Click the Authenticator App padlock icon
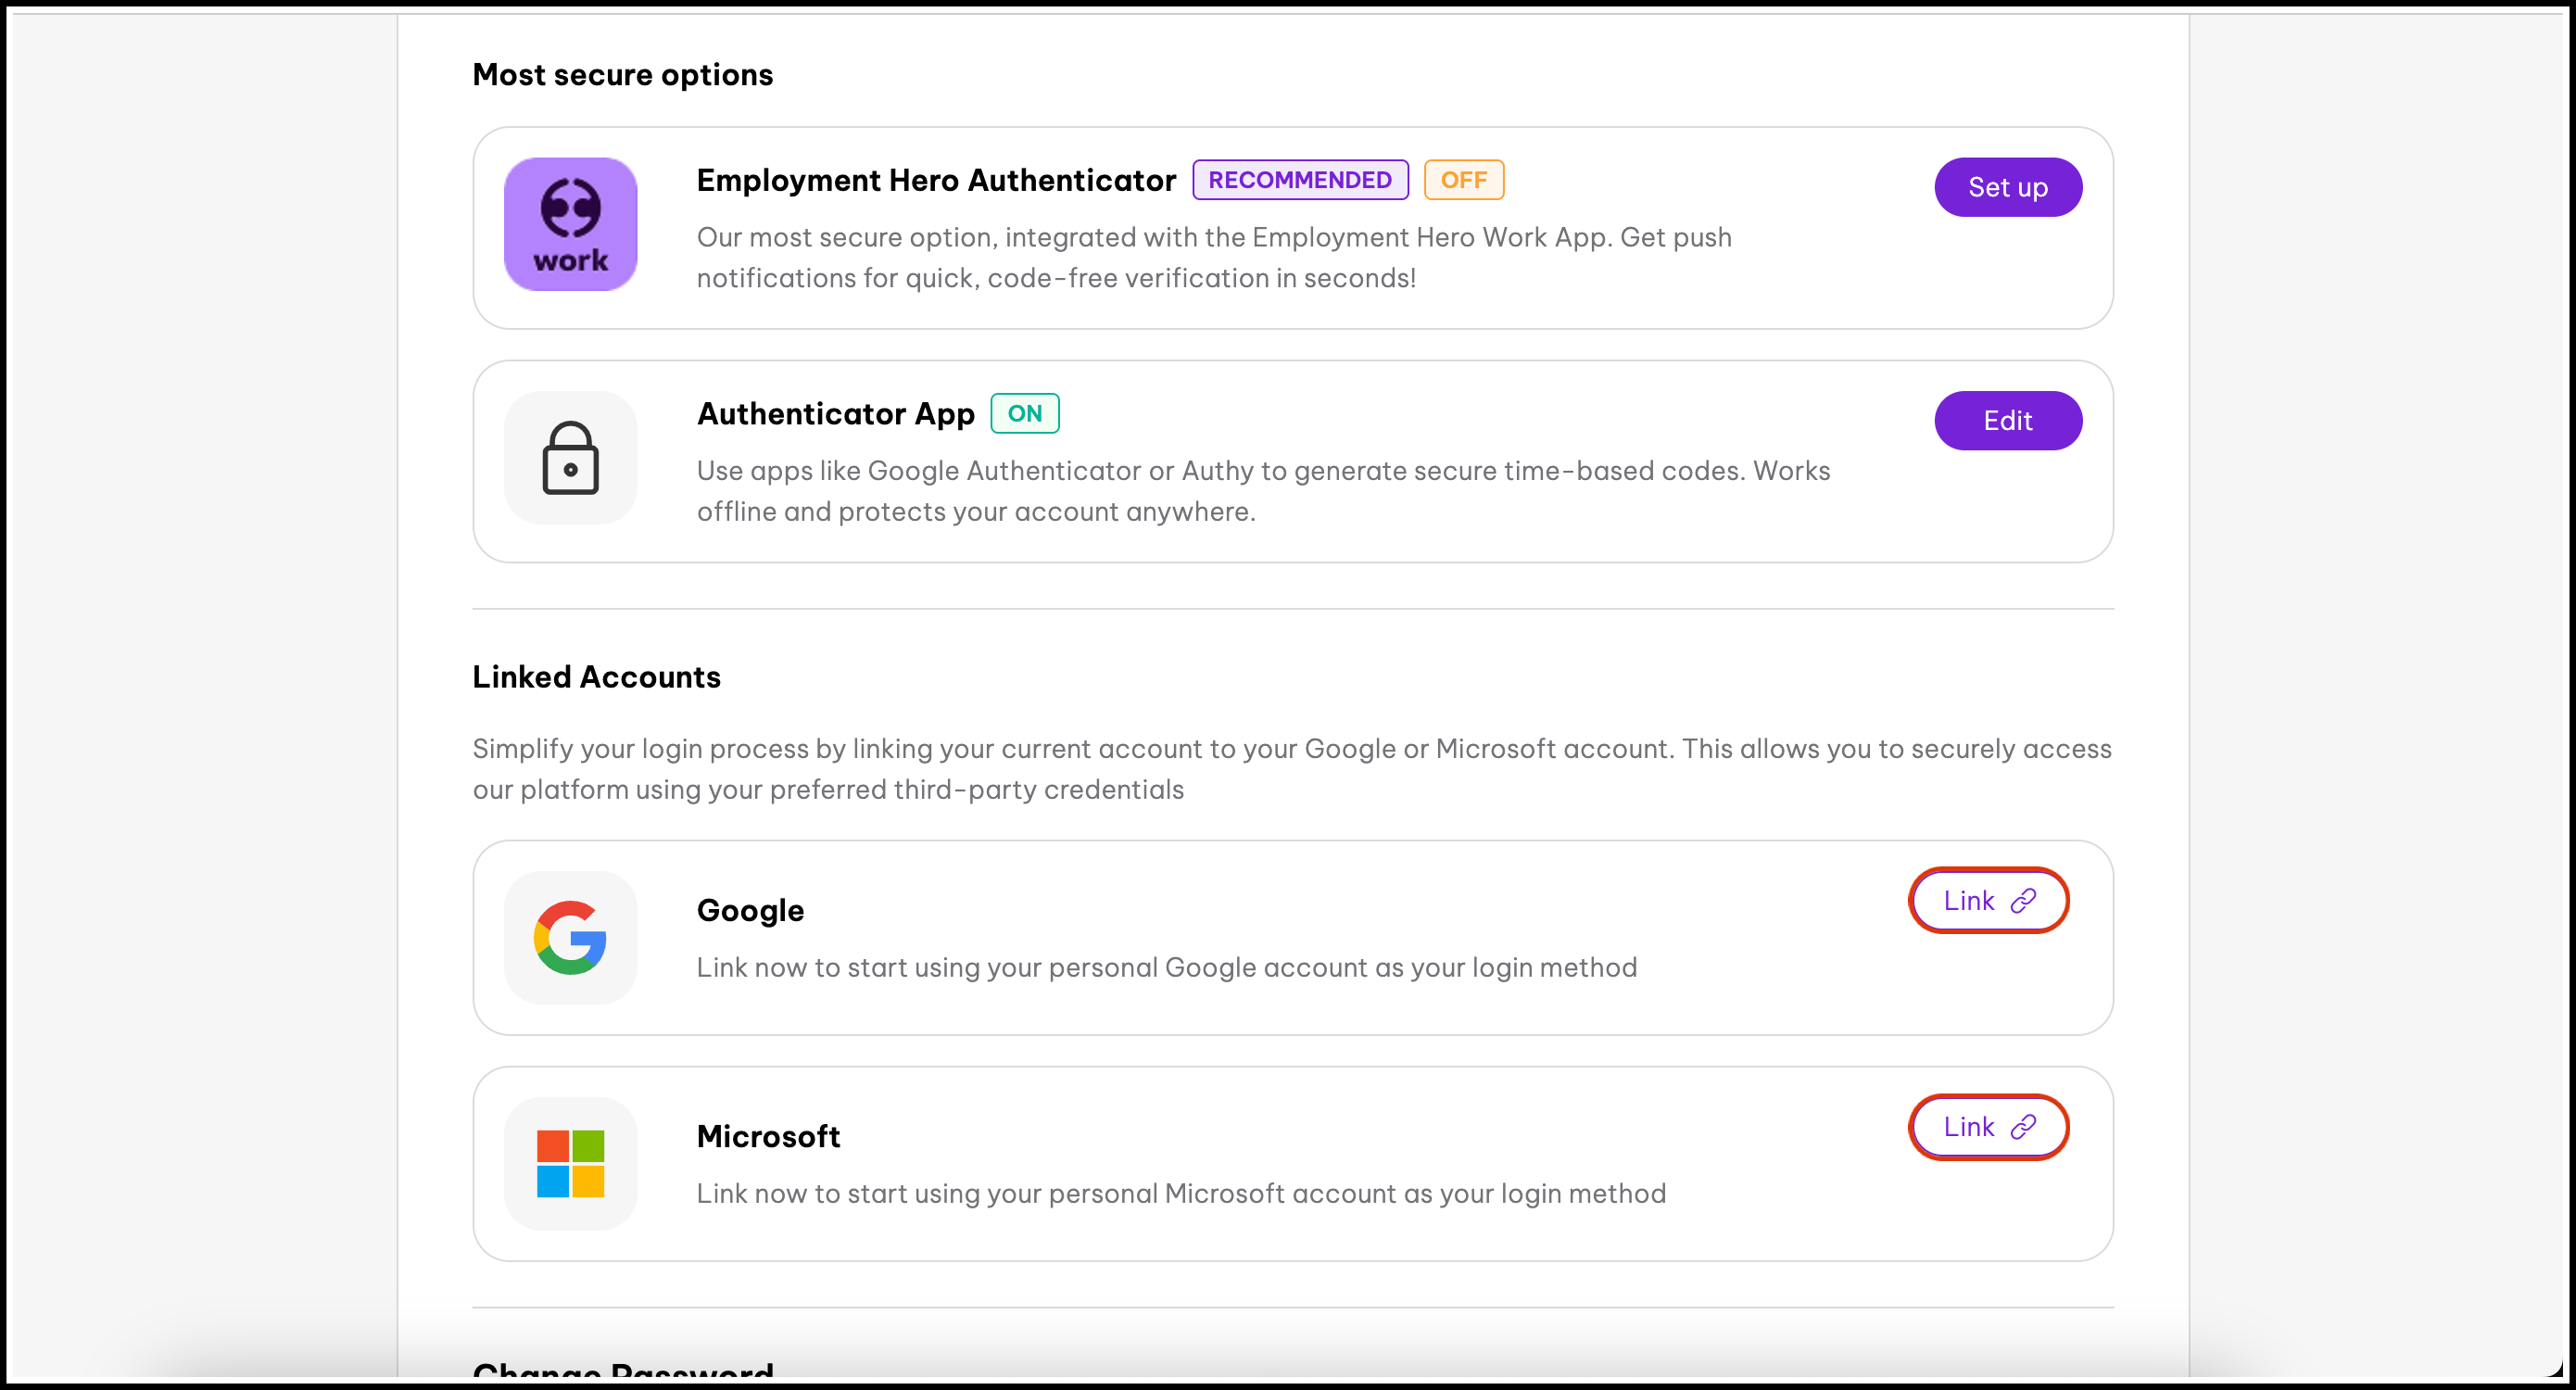This screenshot has height=1390, width=2576. coord(570,458)
